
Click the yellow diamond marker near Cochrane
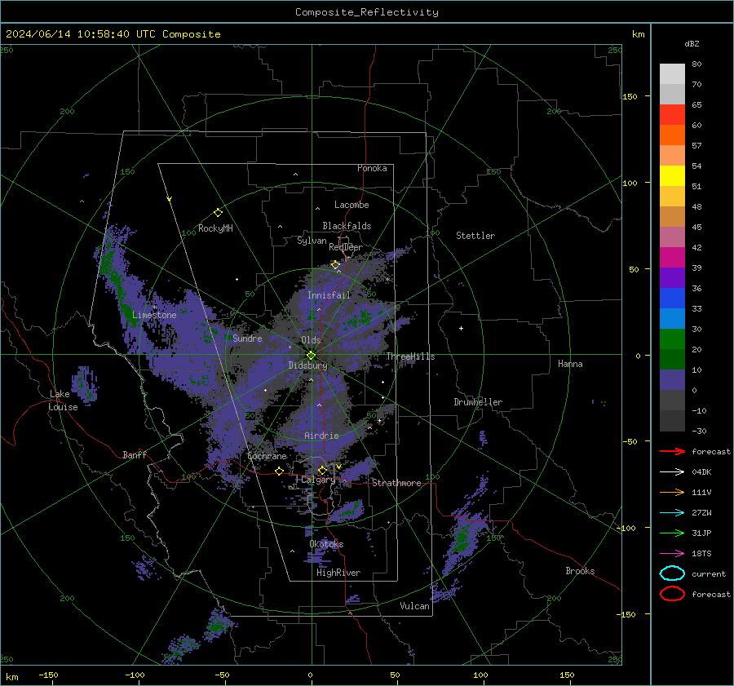[x=279, y=471]
